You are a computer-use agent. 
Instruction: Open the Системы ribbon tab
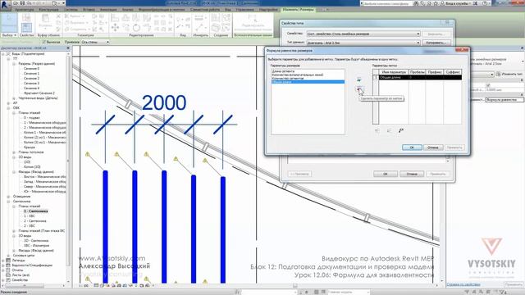pos(71,10)
